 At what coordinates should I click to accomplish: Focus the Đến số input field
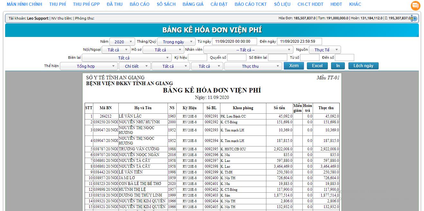click(345, 57)
